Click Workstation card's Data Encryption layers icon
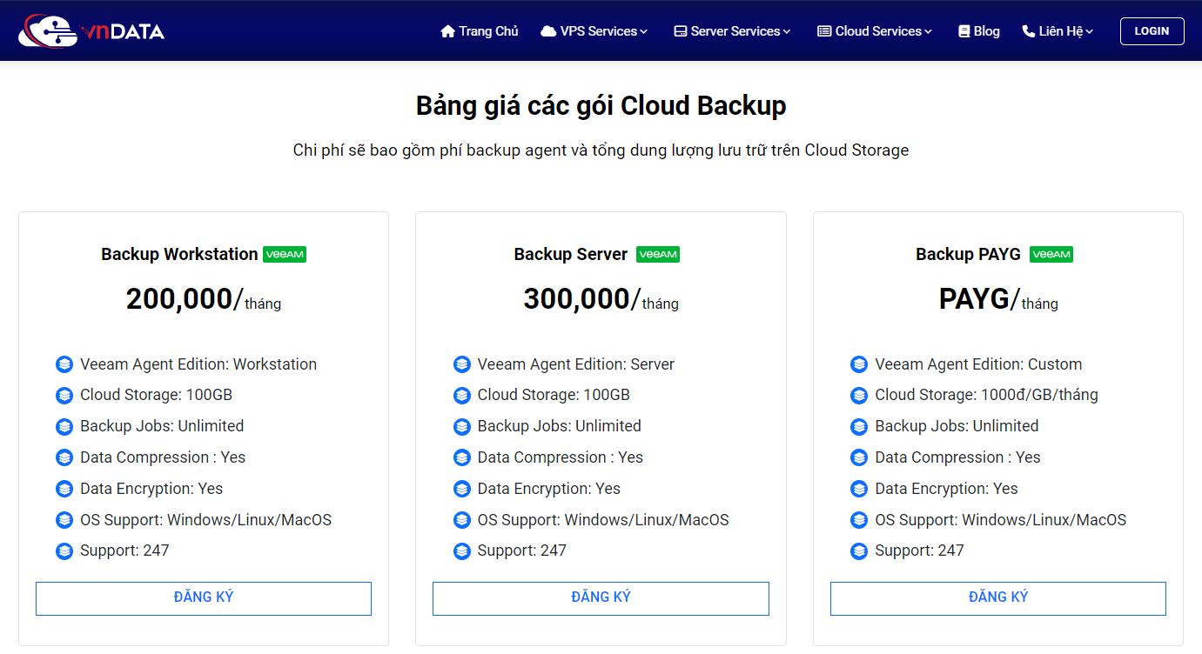1202x654 pixels. [64, 489]
